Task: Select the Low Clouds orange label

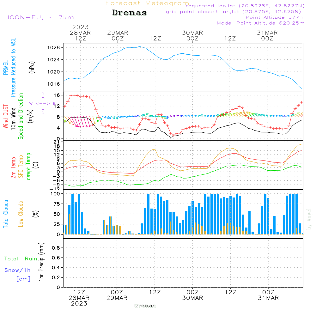Action: 21,214
